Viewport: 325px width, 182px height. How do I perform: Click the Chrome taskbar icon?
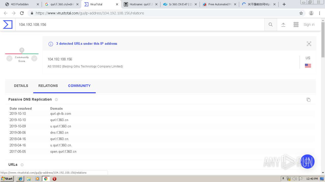click(x=46, y=179)
